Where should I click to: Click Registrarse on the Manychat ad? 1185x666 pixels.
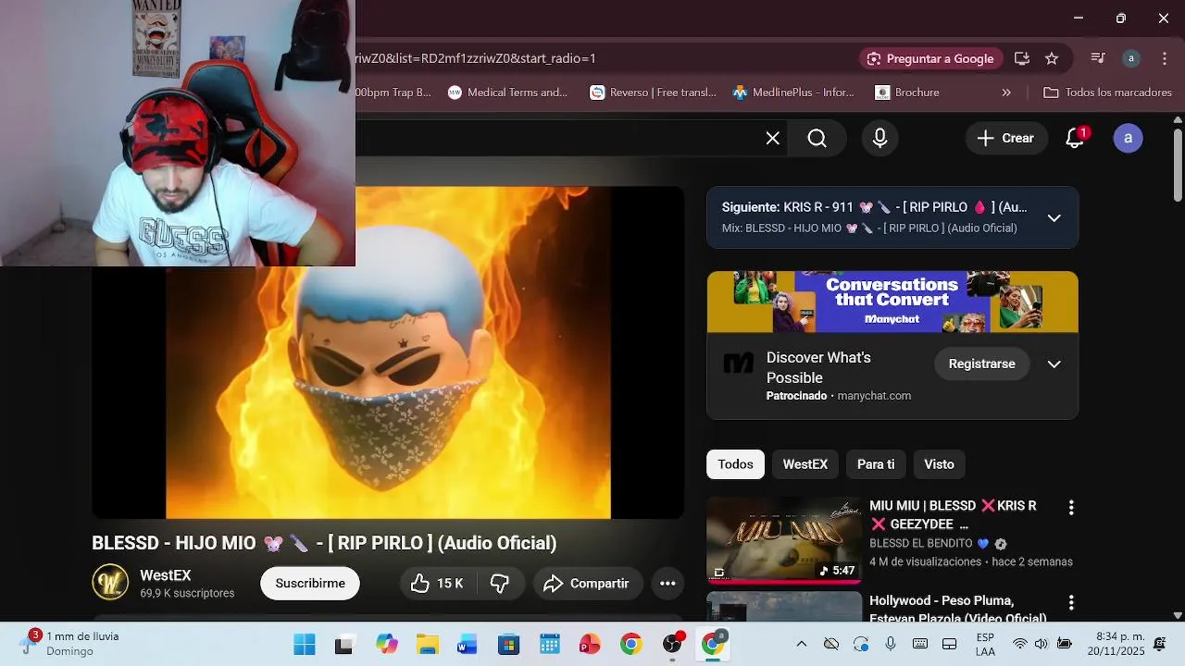pyautogui.click(x=981, y=364)
